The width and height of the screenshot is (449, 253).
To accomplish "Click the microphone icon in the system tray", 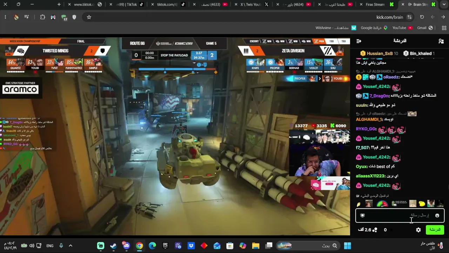I will (x=61, y=246).
